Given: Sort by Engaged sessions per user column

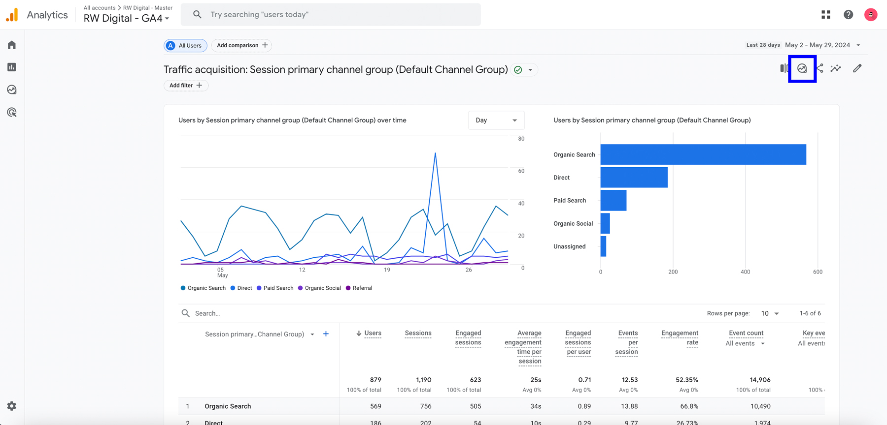Looking at the screenshot, I should pos(578,342).
